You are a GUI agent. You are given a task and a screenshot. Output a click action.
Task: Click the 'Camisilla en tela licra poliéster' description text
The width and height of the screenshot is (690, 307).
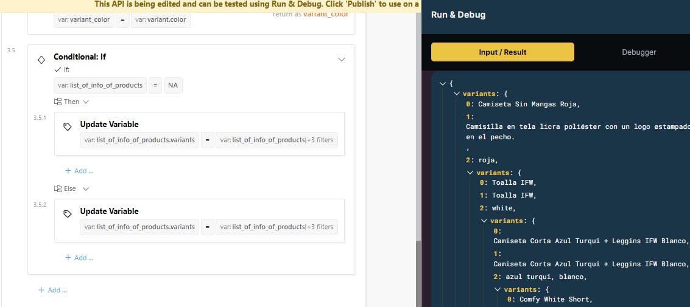point(578,132)
